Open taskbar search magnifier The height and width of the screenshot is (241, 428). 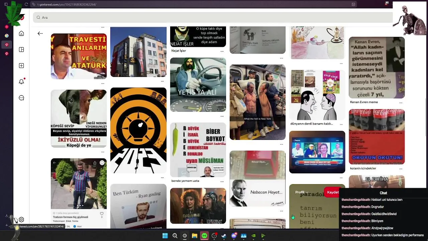coord(175,236)
